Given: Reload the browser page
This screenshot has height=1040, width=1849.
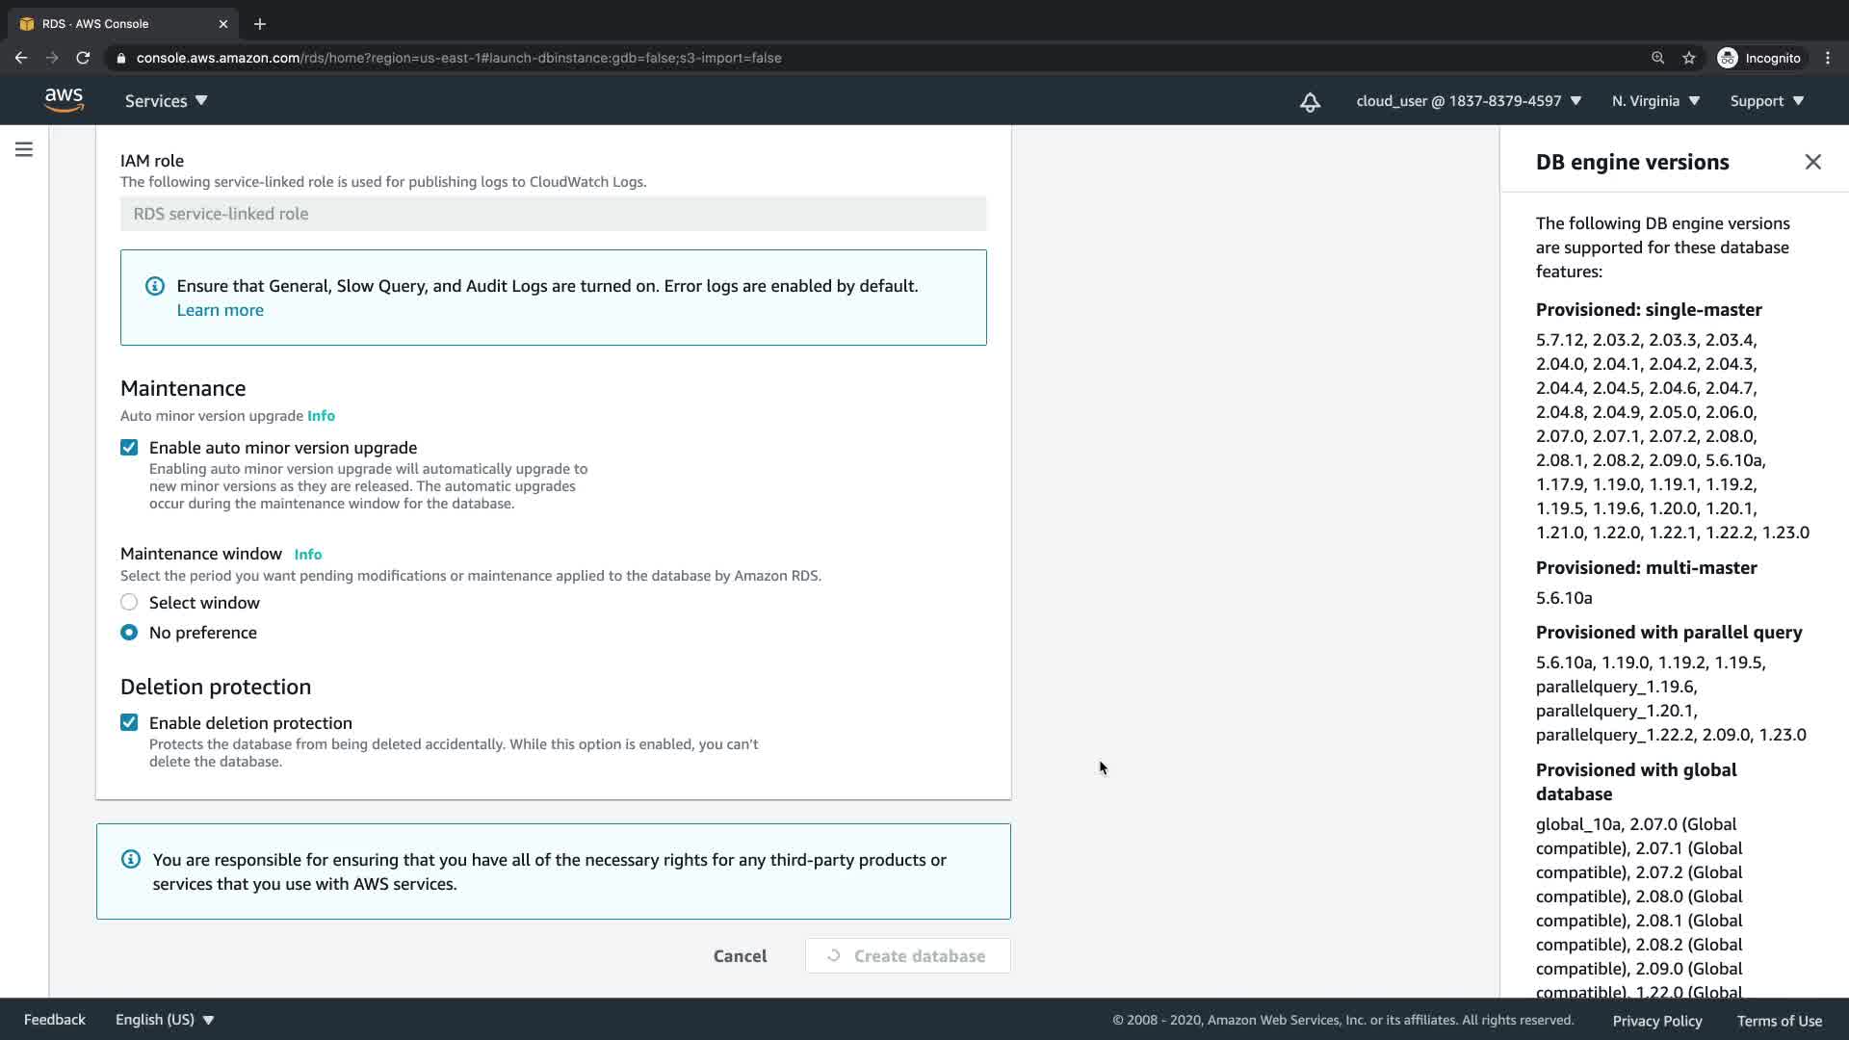Looking at the screenshot, I should [83, 58].
